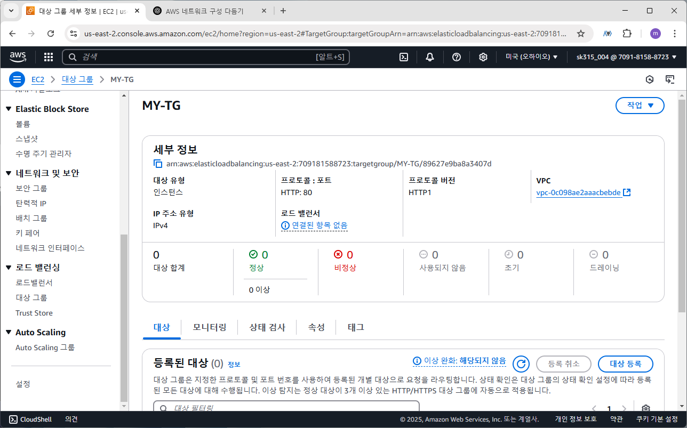
Task: Launch CloudShell from top navigation icon
Action: [404, 57]
